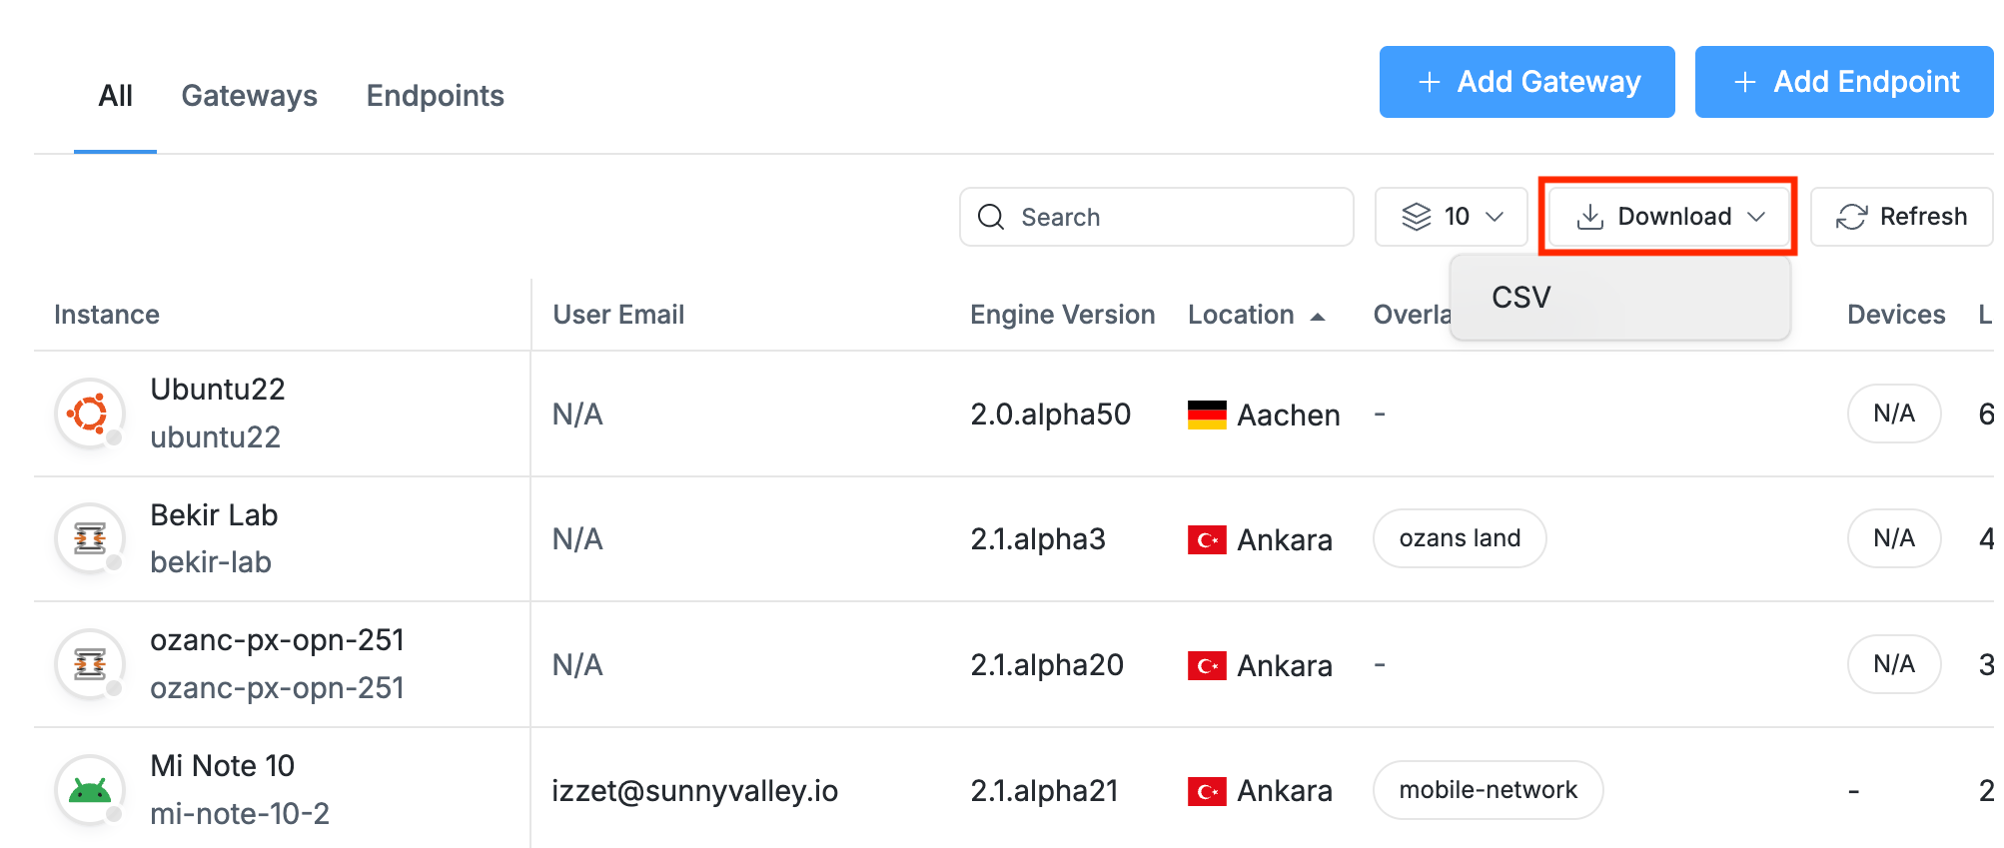Switch to the Gateways tab
This screenshot has height=848, width=2004.
[x=249, y=96]
